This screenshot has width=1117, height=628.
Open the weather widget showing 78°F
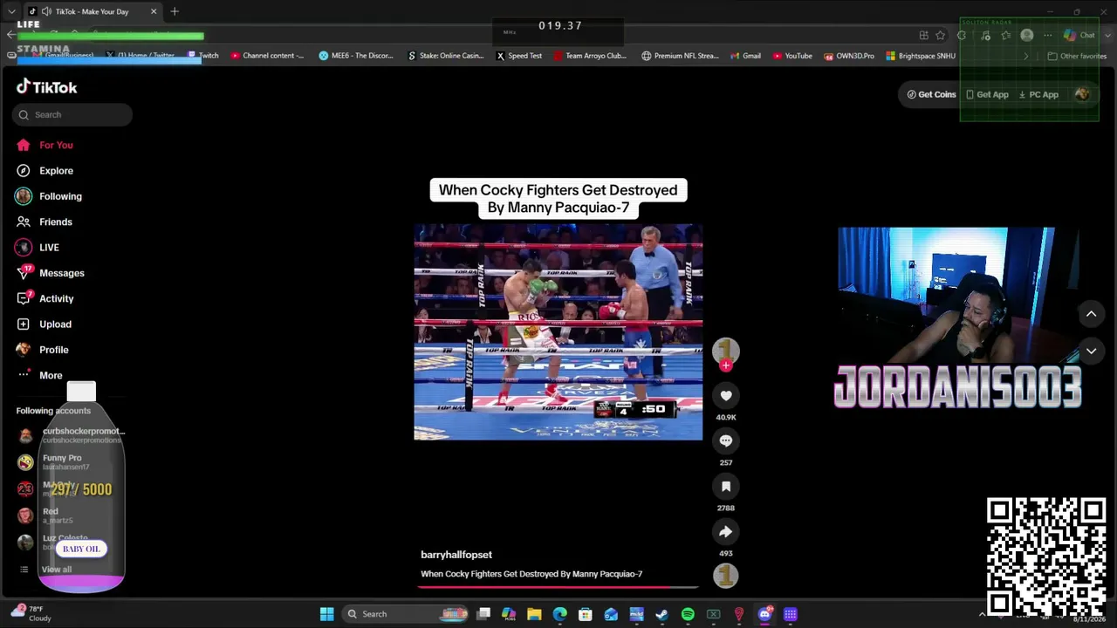(33, 613)
